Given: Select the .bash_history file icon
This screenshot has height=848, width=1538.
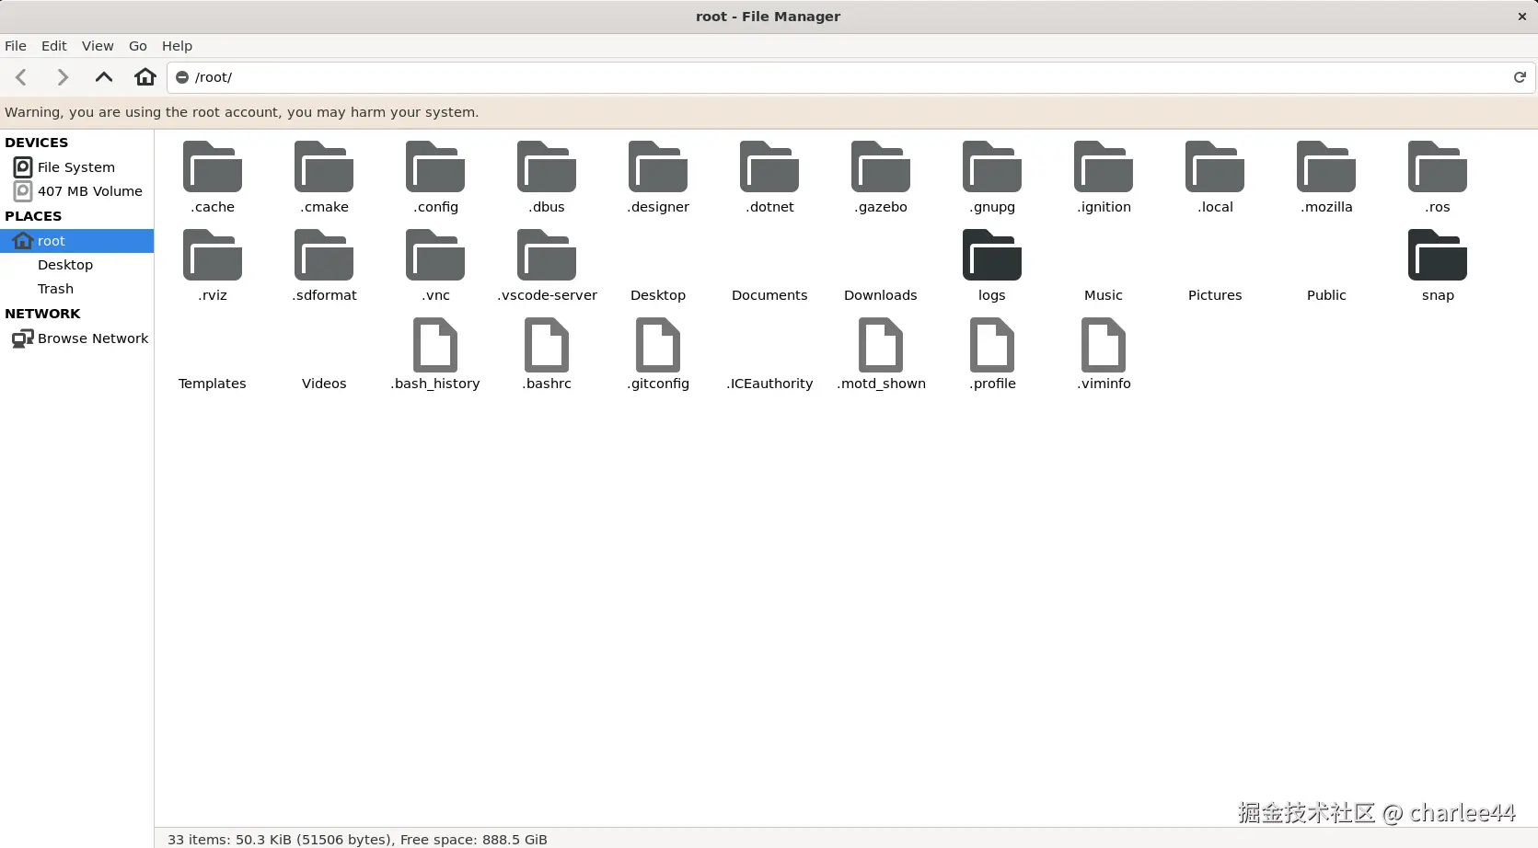Looking at the screenshot, I should click(435, 344).
